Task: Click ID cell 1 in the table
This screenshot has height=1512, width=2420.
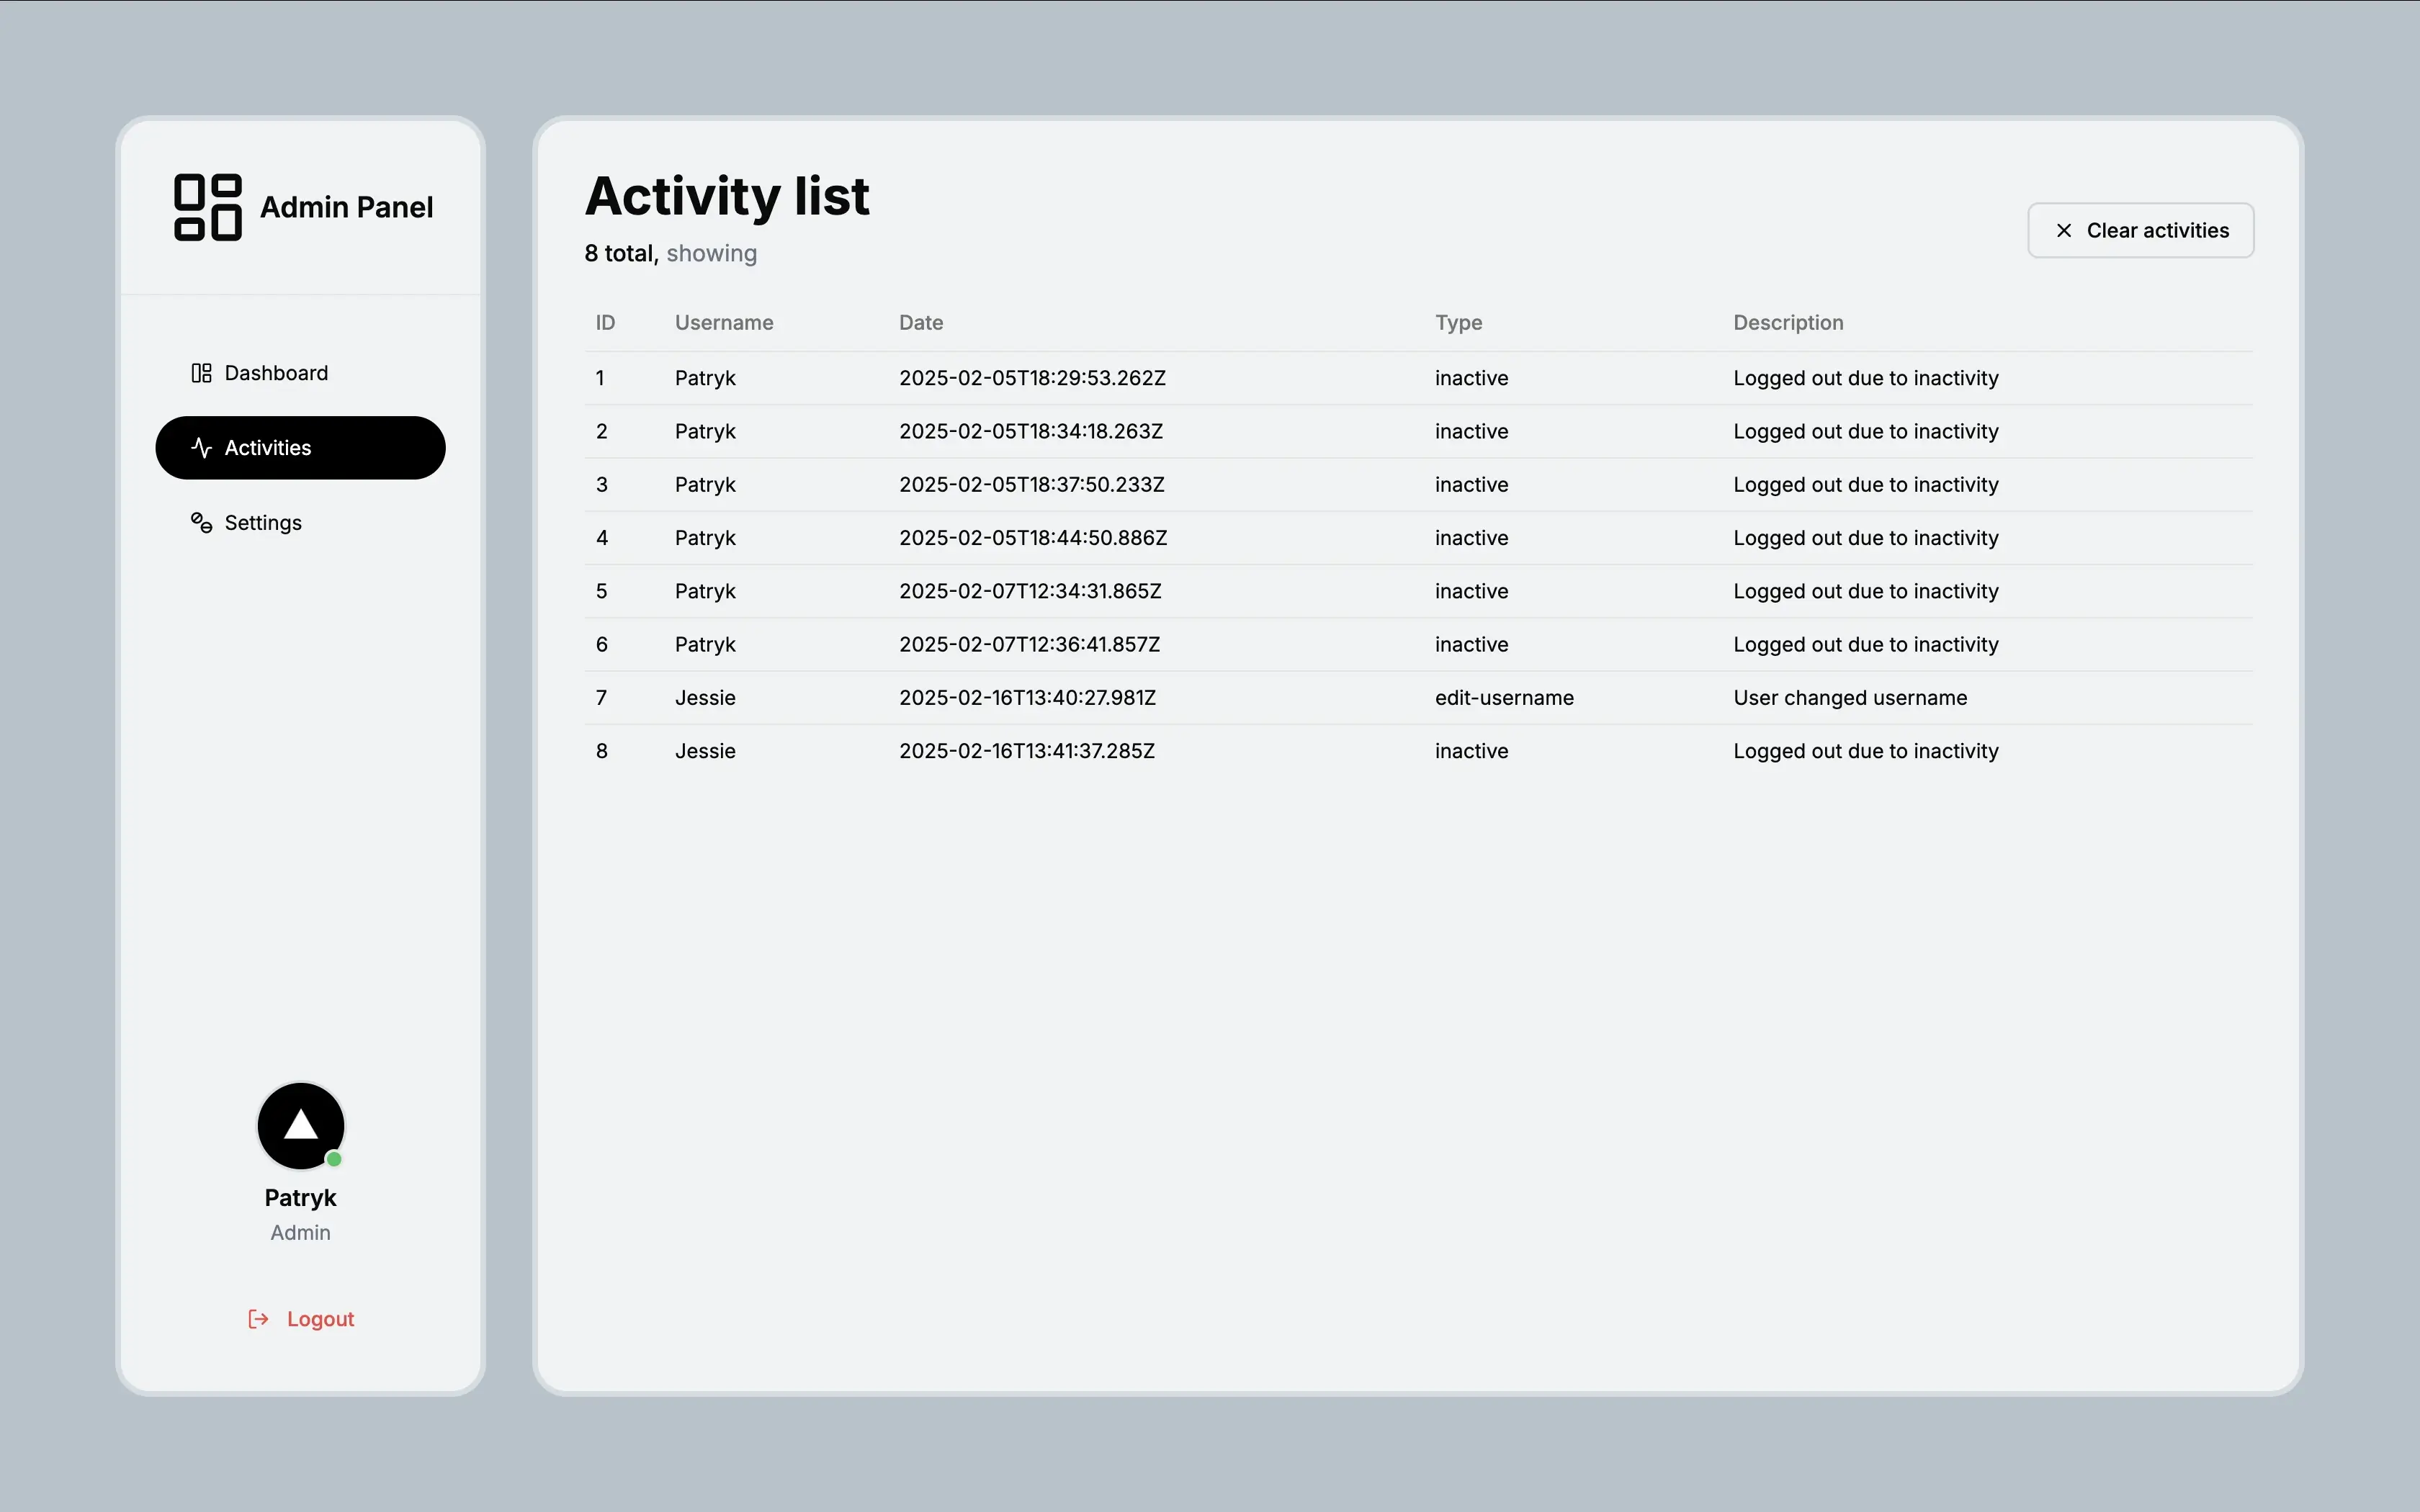Action: 600,378
